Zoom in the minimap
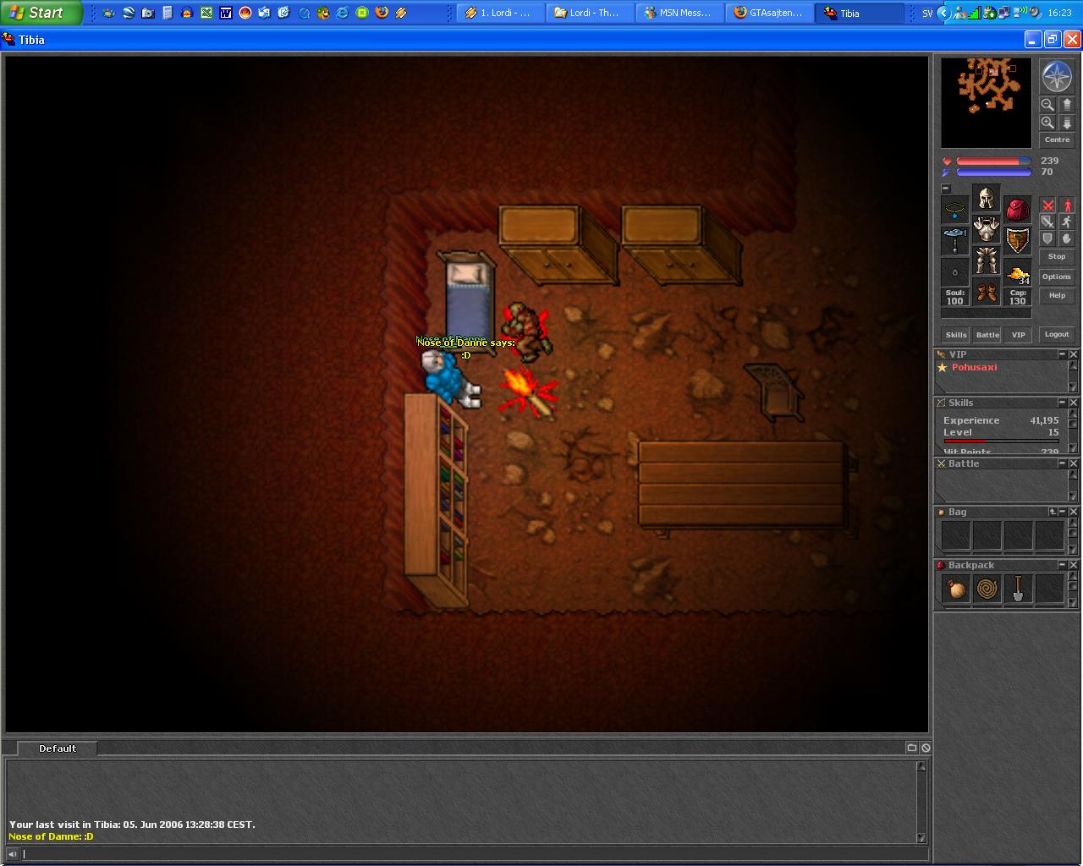 (x=1047, y=123)
